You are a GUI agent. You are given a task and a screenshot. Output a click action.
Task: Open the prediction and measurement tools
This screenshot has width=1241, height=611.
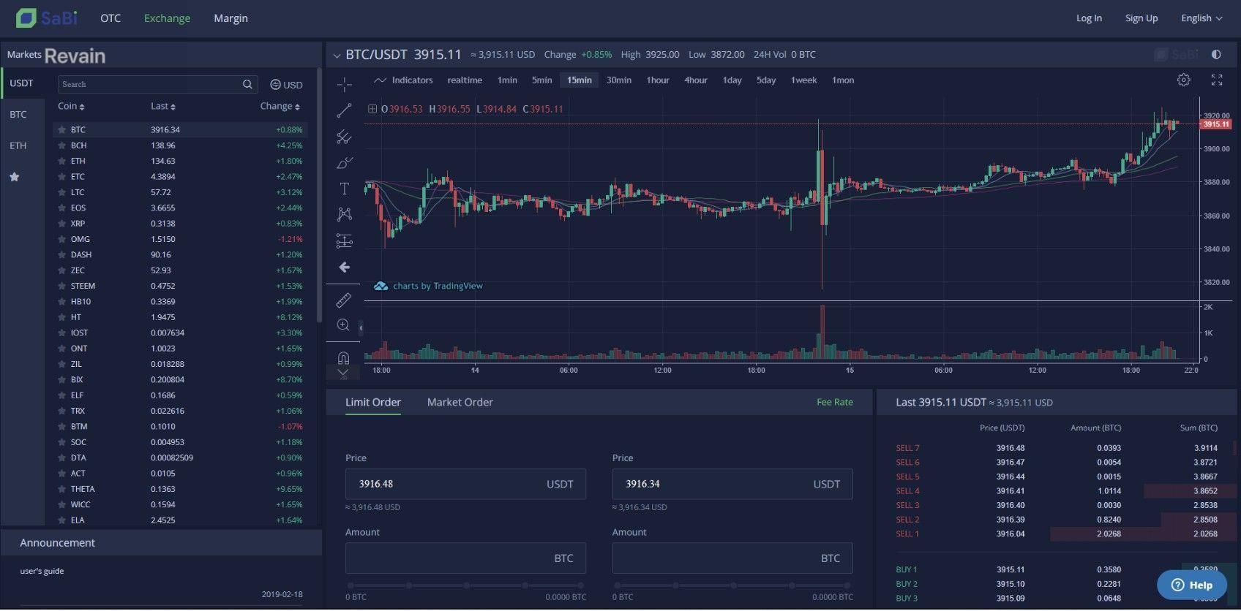(x=344, y=240)
